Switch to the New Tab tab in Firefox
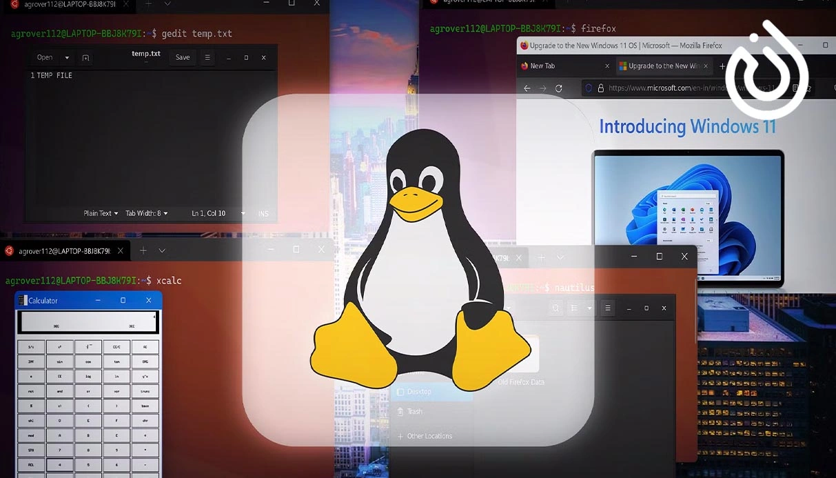 (565, 66)
